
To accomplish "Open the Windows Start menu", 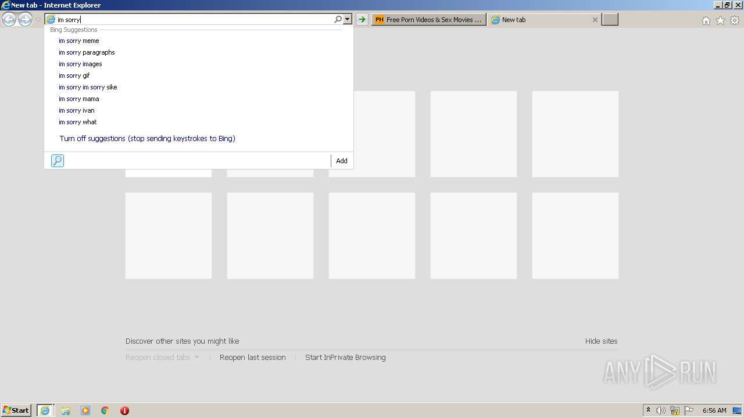I will (x=16, y=410).
